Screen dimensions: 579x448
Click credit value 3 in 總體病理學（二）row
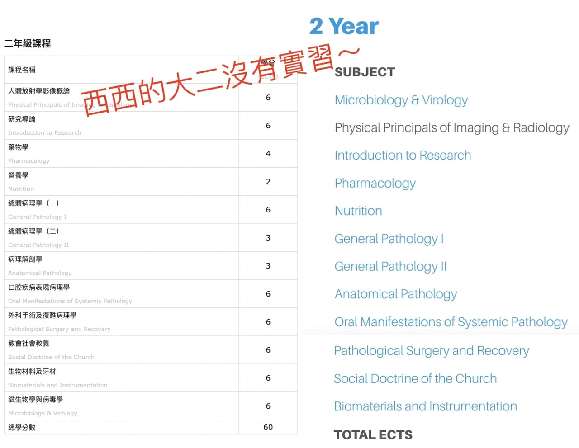click(268, 238)
